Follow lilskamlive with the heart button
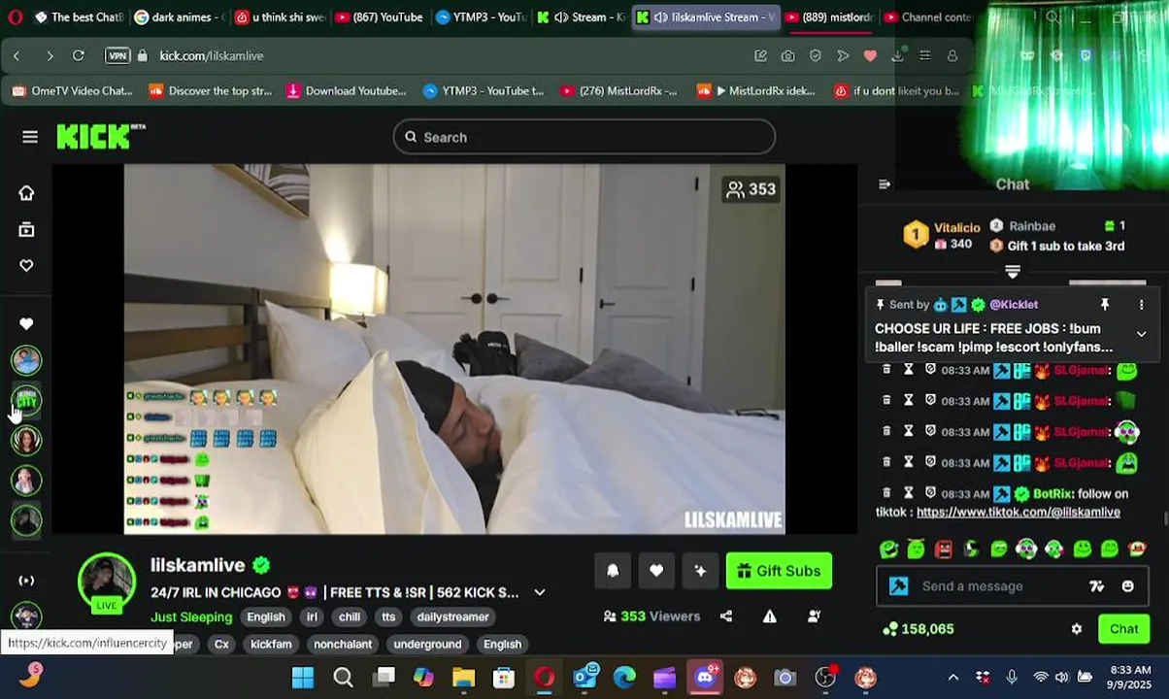 pos(656,571)
